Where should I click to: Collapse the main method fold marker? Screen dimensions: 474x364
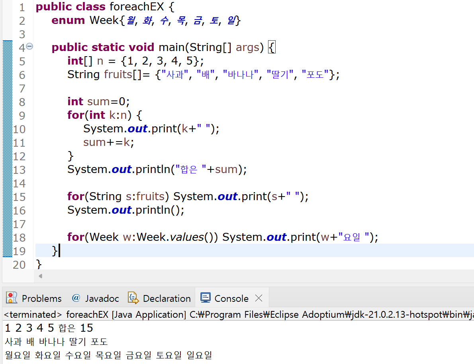pyautogui.click(x=29, y=46)
